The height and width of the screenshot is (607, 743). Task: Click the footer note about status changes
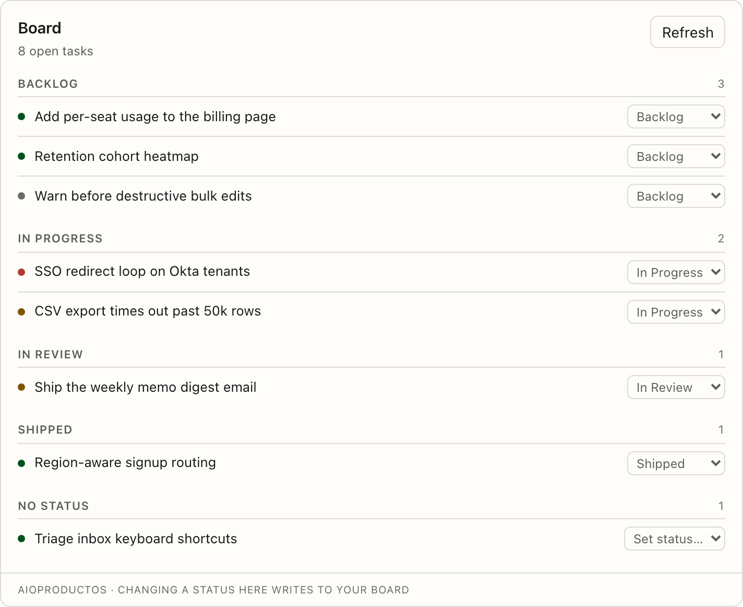(213, 590)
